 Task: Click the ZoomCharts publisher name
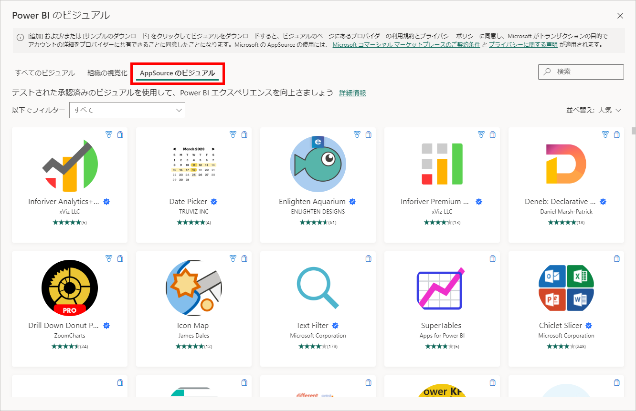click(69, 336)
